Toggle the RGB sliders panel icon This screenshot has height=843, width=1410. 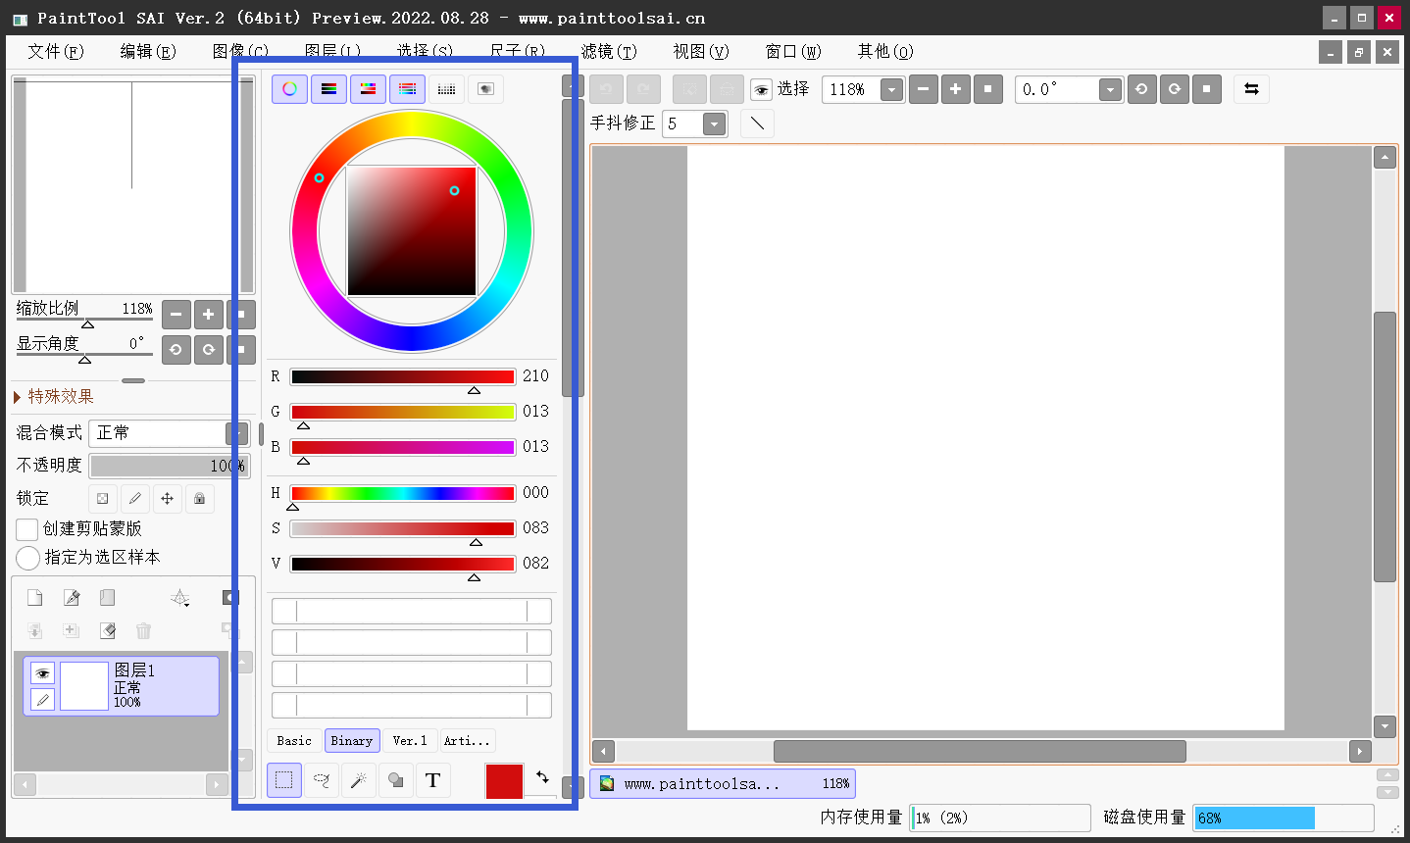(328, 89)
